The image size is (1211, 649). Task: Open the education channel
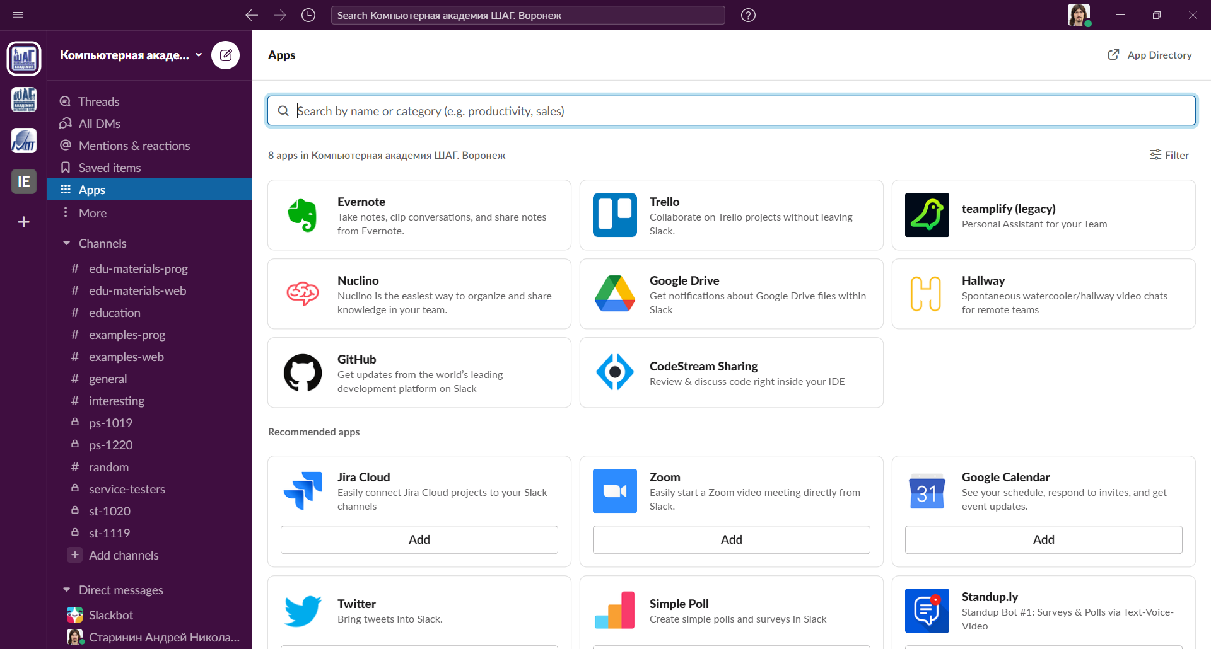tap(149, 313)
